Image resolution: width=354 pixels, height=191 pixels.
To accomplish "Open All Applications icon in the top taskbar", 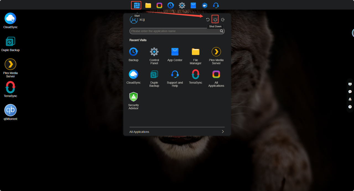I will [159, 5].
